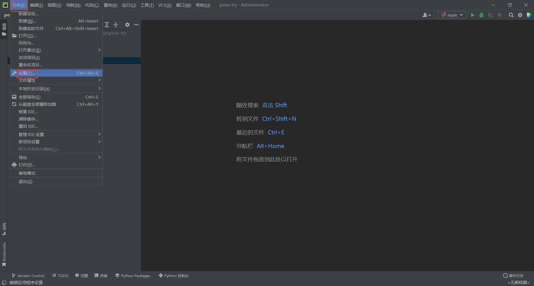Choose 打印(P)... menu entry
This screenshot has width=534, height=286.
pos(56,165)
